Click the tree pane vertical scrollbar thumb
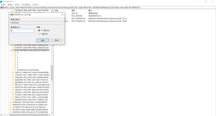 (52, 73)
